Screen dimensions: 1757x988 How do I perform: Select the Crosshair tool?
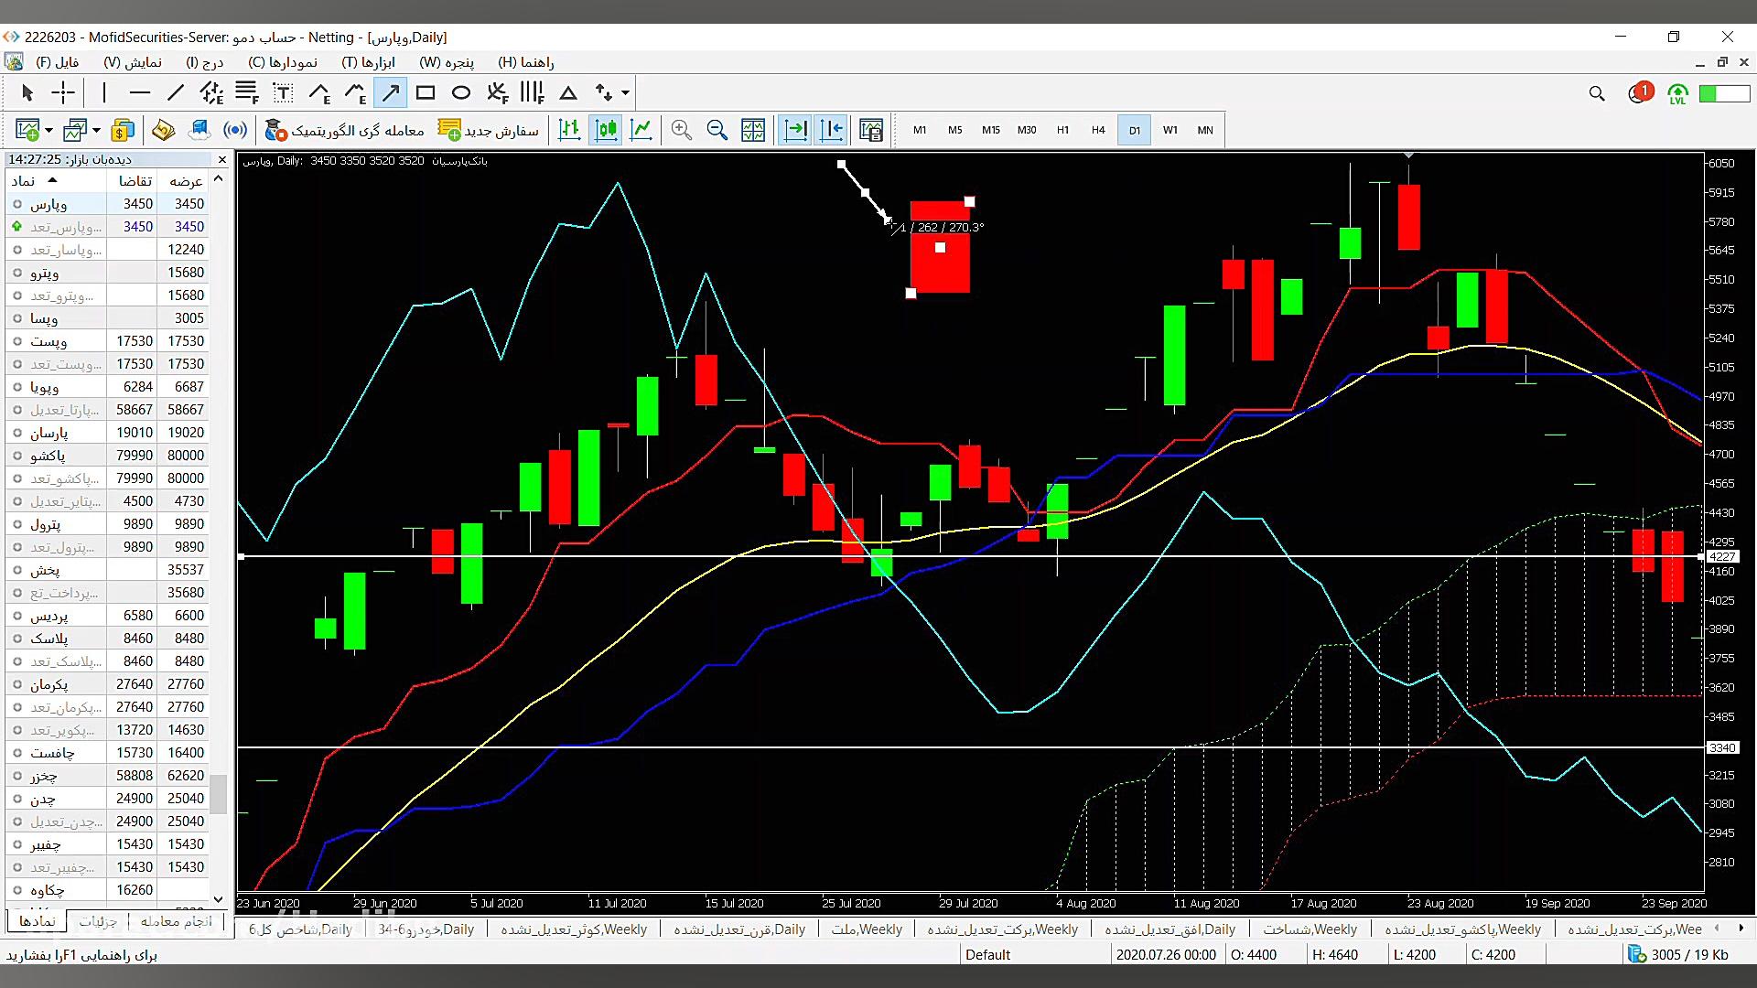(63, 92)
